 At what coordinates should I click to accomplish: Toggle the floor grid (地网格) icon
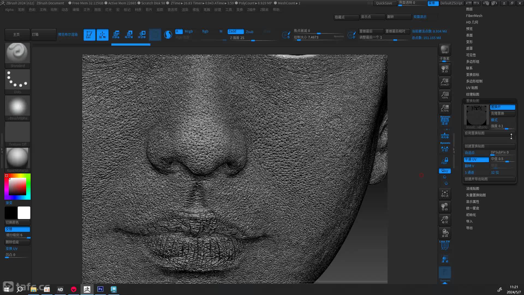click(x=445, y=135)
